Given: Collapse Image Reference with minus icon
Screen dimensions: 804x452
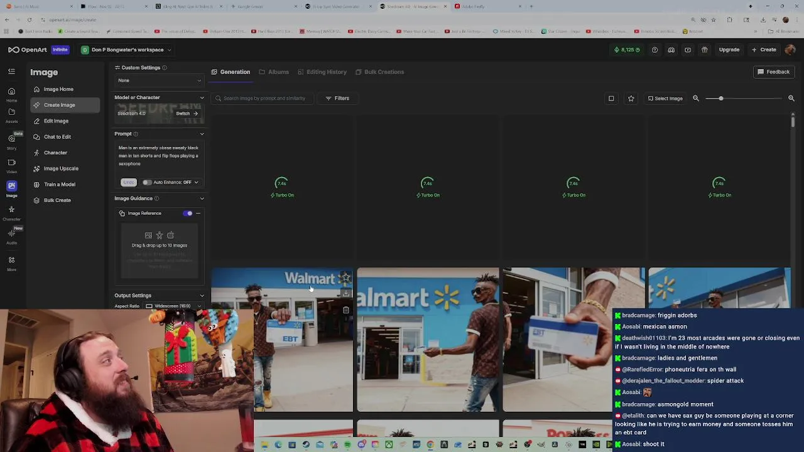Looking at the screenshot, I should coord(198,213).
